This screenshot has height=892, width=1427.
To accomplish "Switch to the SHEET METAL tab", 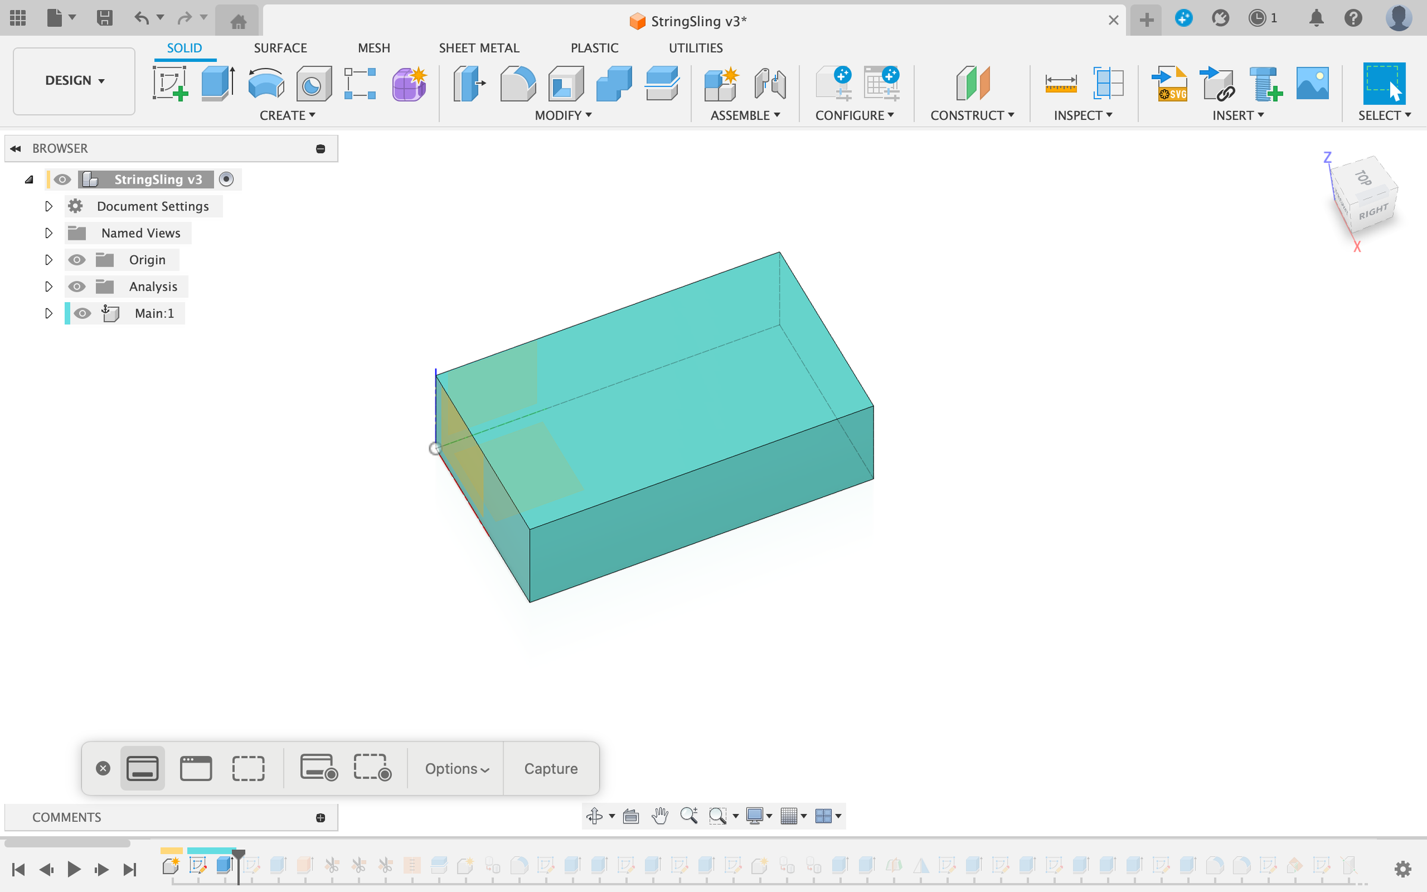I will (x=479, y=48).
